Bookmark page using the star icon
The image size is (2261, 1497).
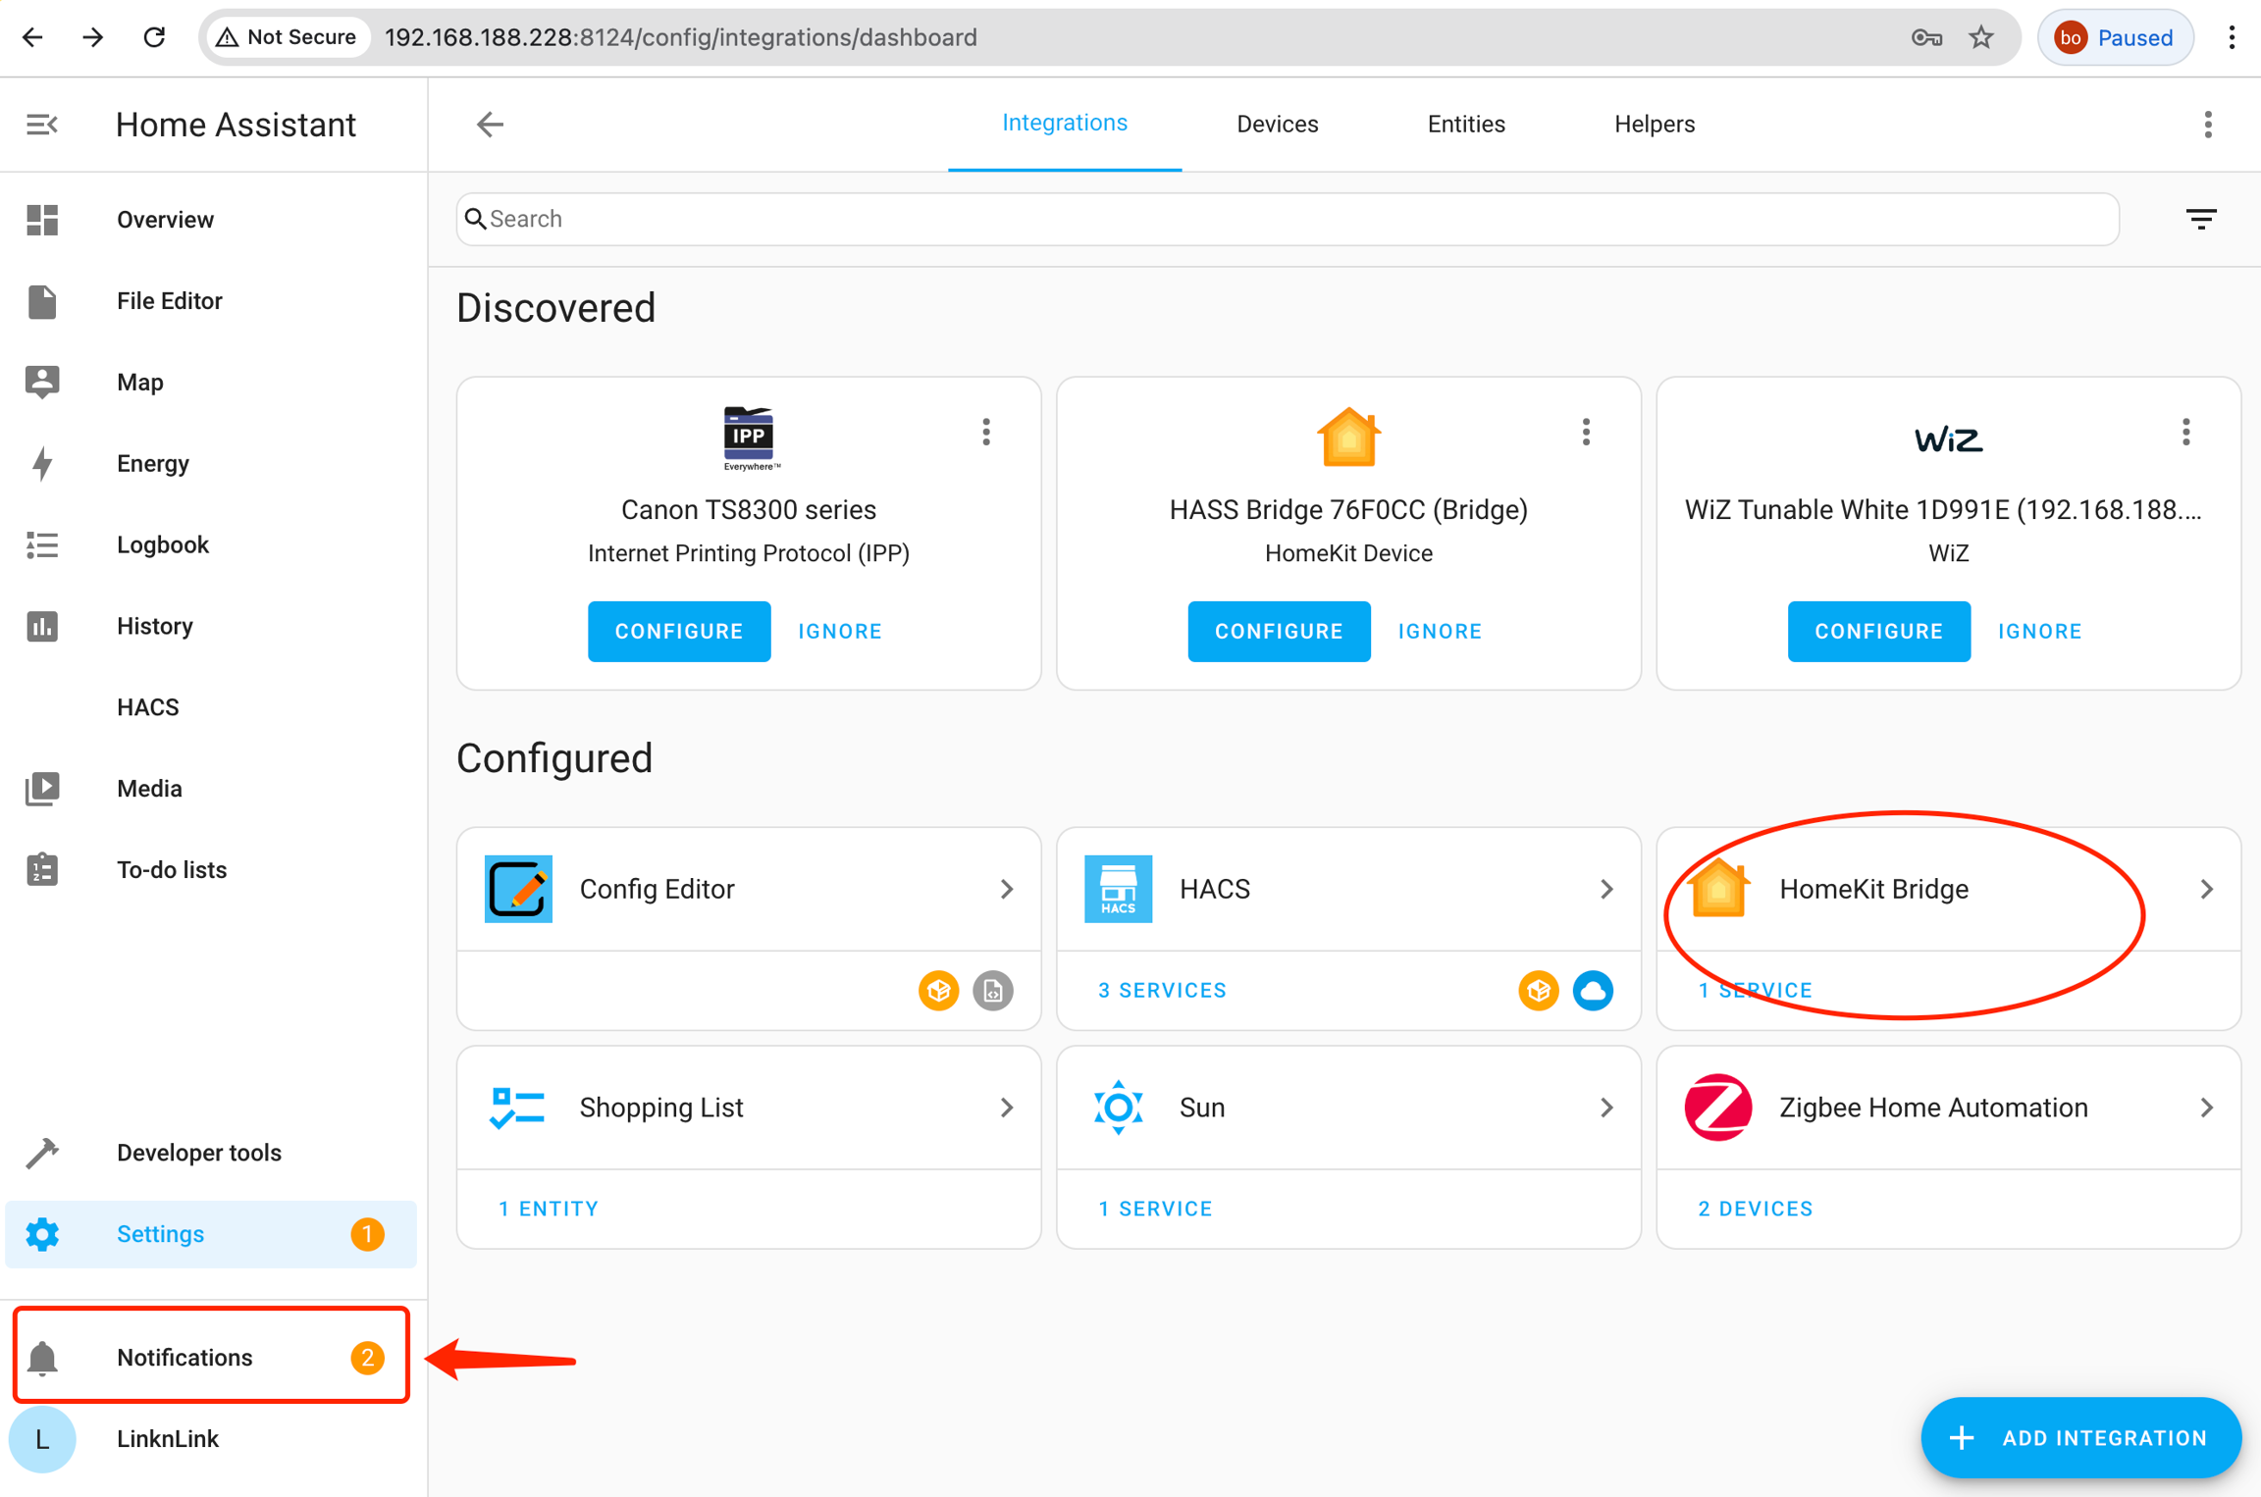[1980, 37]
